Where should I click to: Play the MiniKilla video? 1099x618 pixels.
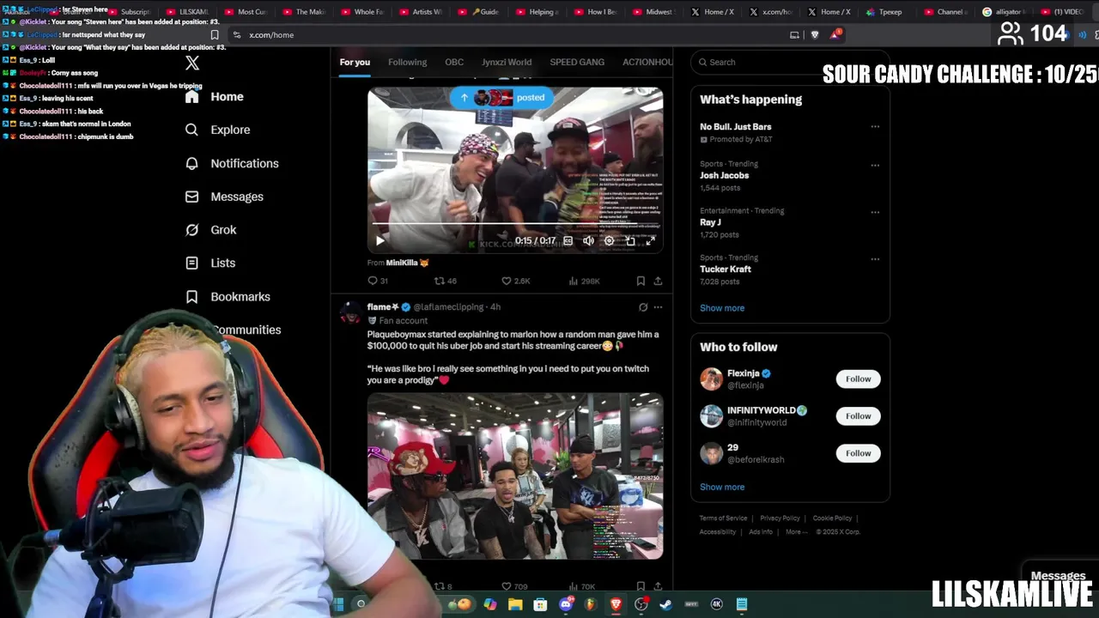click(x=380, y=241)
